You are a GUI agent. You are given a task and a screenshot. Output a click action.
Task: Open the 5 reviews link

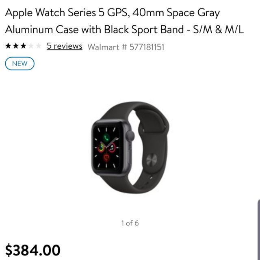tap(64, 46)
